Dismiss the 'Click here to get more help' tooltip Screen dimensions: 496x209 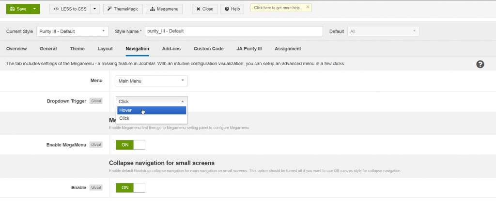(x=308, y=7)
